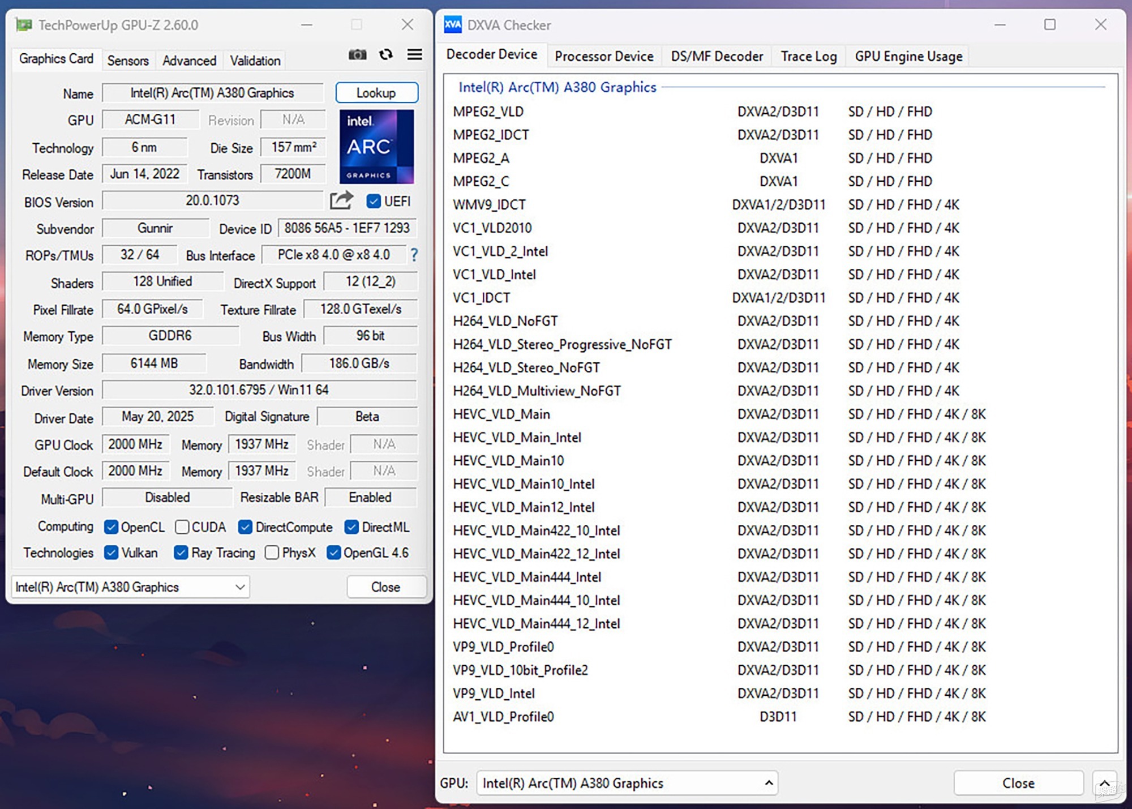Click the GPU Name field
This screenshot has width=1132, height=809.
[x=212, y=93]
